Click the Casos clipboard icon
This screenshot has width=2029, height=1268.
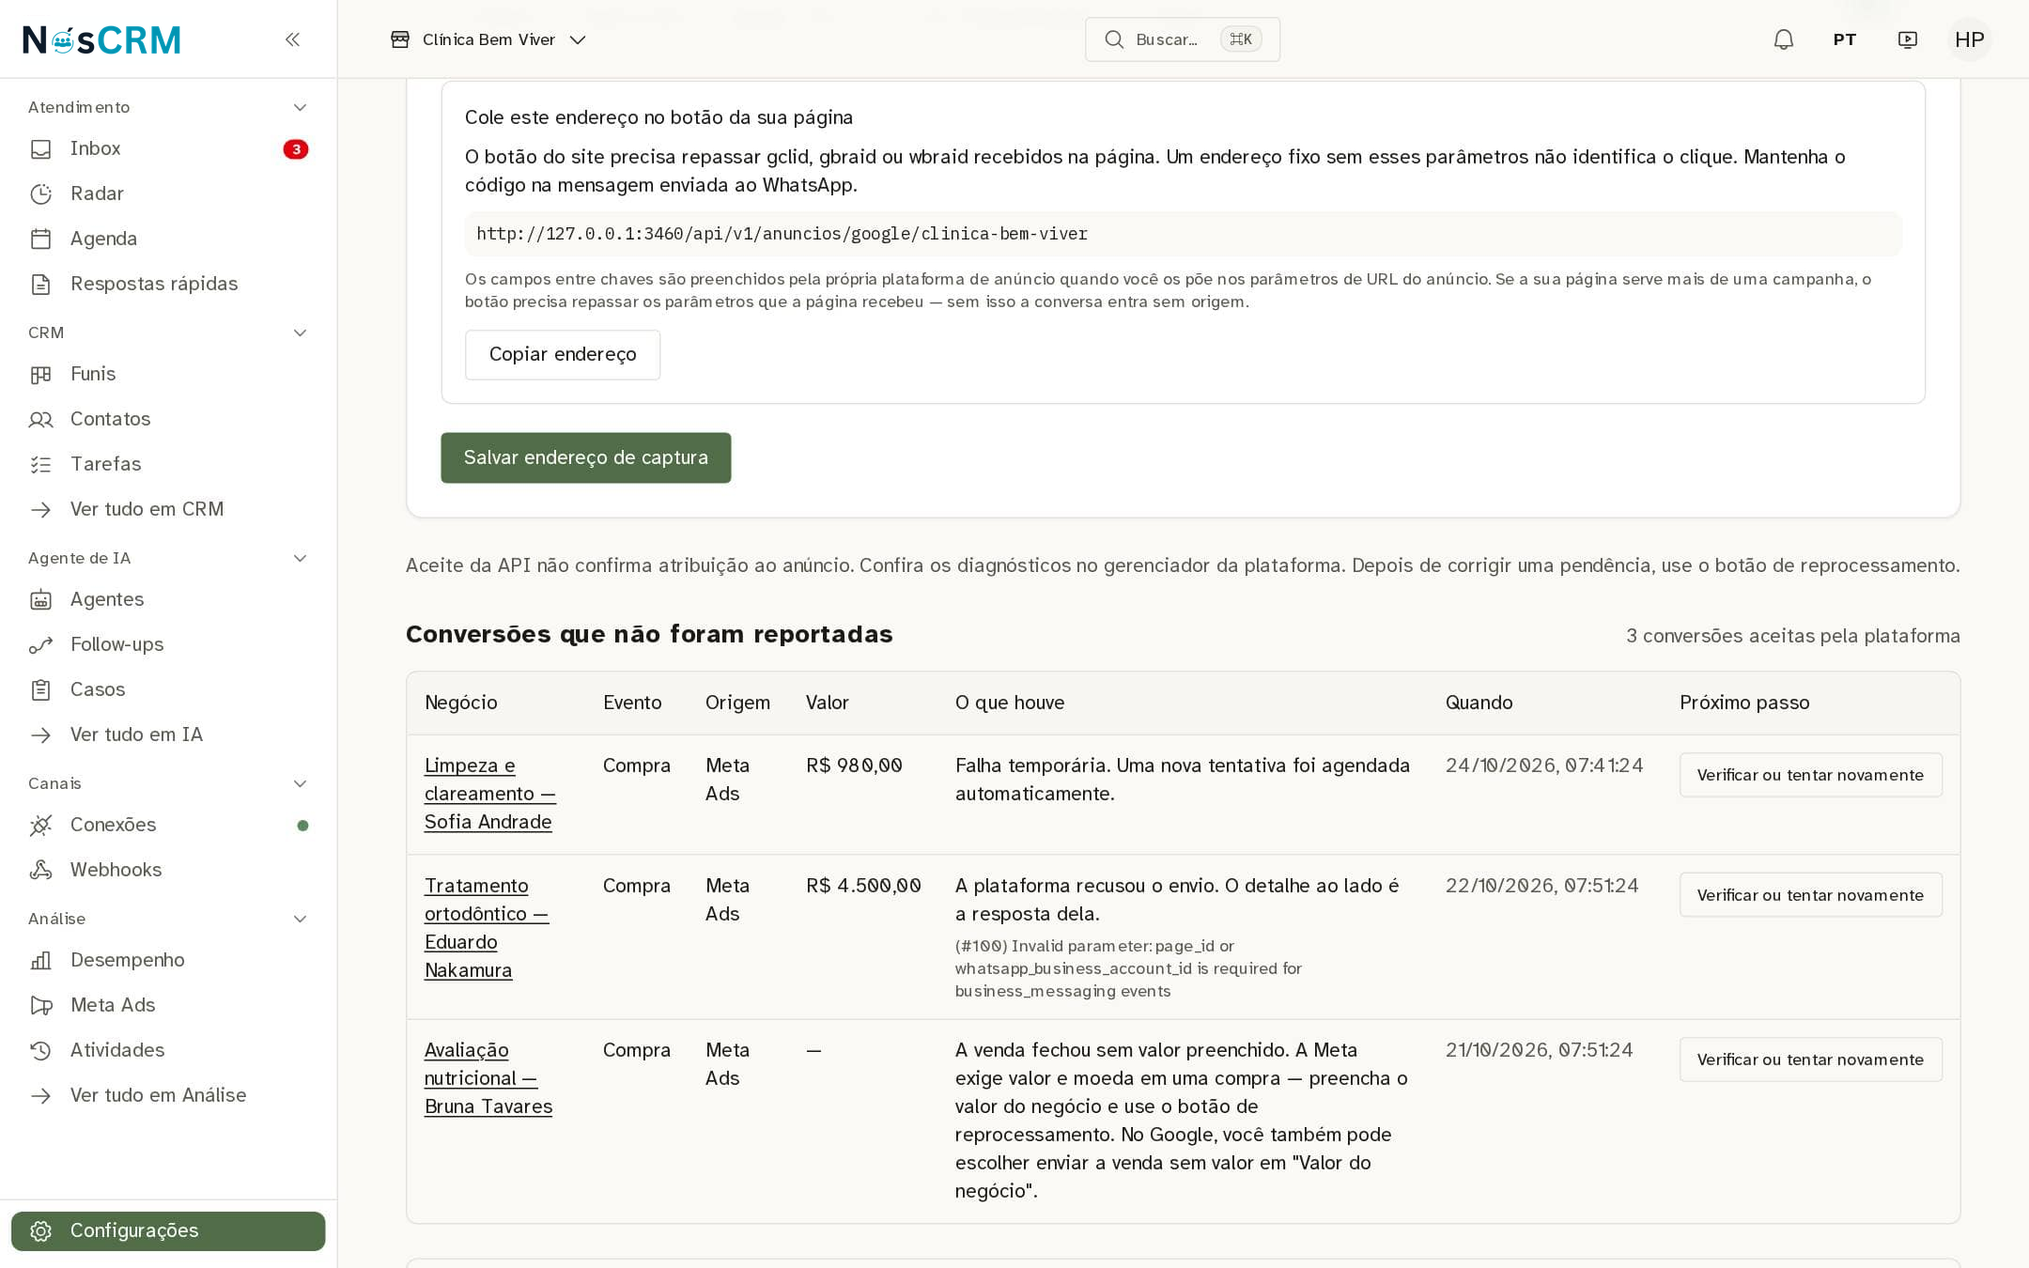(40, 689)
